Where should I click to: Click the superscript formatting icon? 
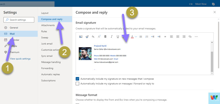(x=99, y=37)
